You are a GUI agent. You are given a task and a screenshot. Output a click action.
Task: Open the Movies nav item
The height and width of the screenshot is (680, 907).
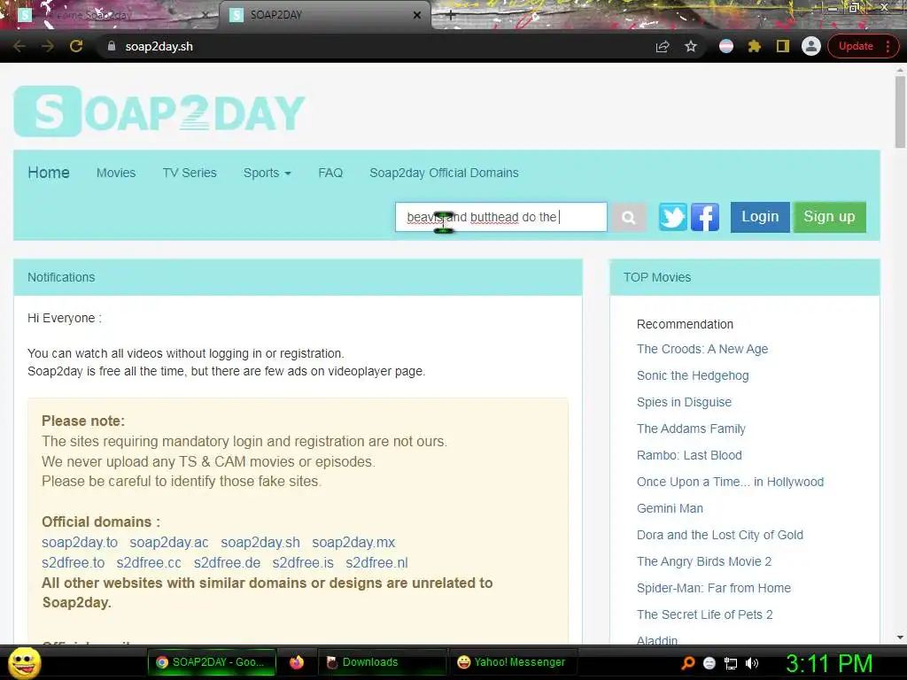[116, 173]
